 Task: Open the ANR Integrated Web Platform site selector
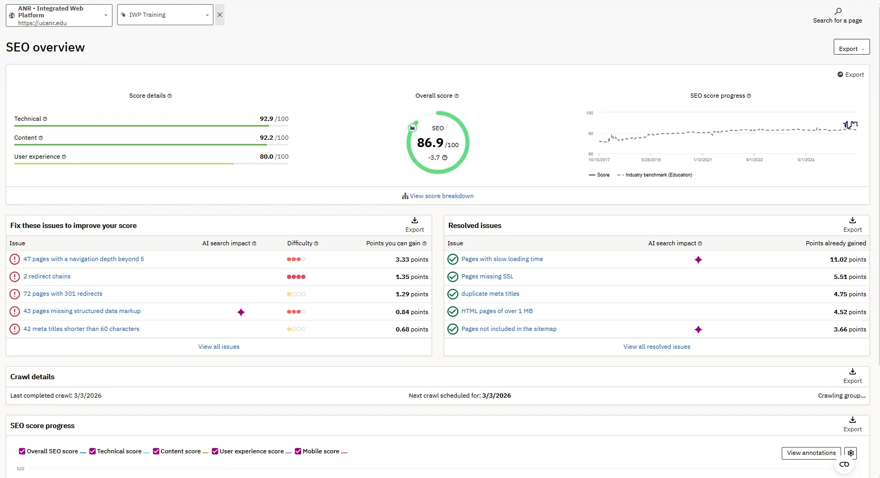pos(58,15)
